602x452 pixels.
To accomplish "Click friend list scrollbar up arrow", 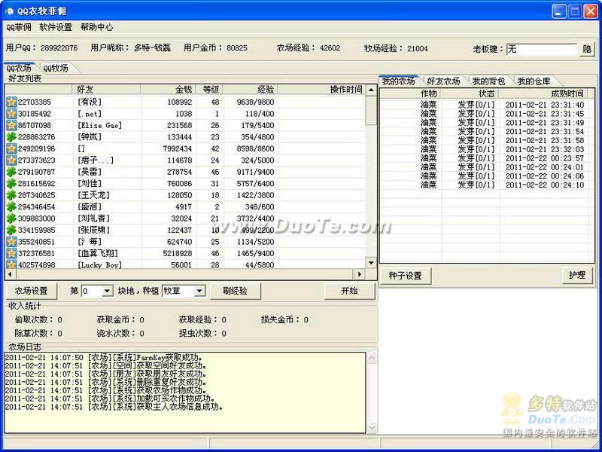I will (x=371, y=90).
